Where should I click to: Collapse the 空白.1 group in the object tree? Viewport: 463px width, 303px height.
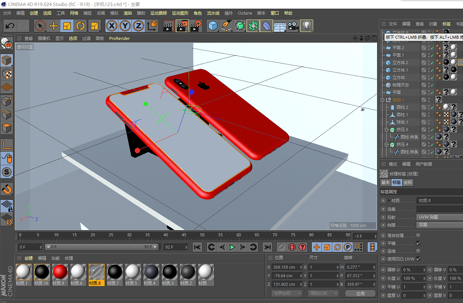382,100
